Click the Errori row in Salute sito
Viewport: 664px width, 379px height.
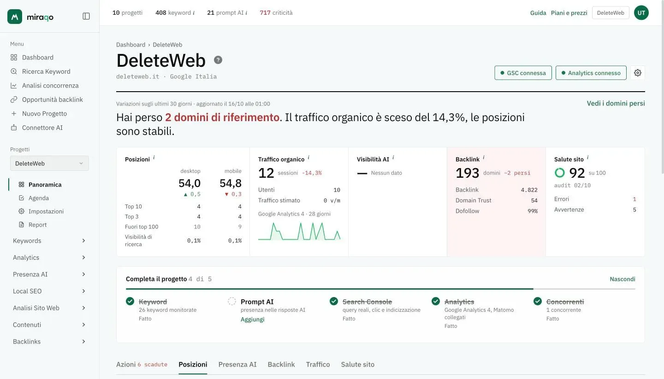[x=595, y=199]
